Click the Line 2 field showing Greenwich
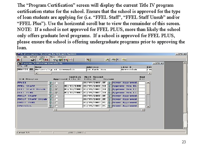This screenshot has width=203, height=152. (x=134, y=70)
